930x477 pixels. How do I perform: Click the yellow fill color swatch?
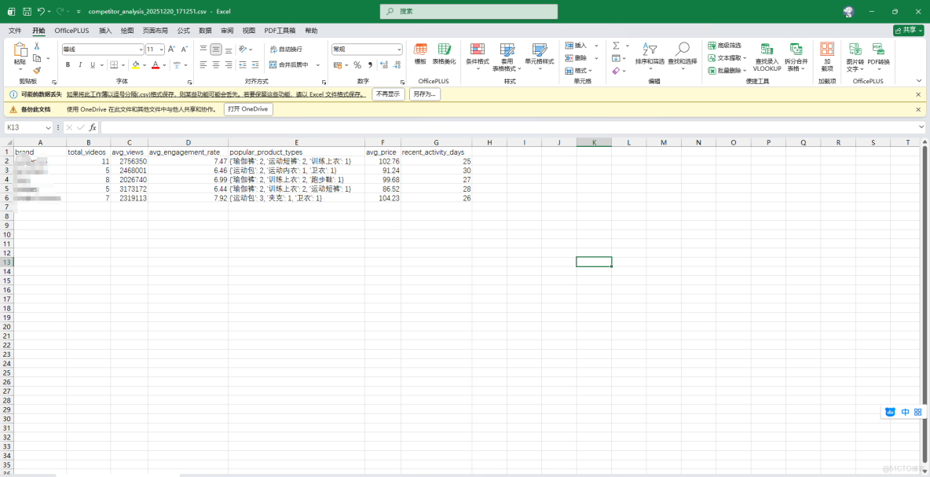click(135, 65)
